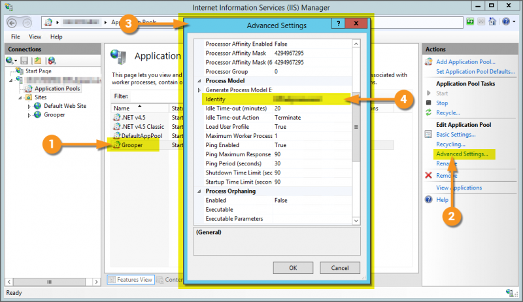The height and width of the screenshot is (302, 523).
Task: Click the Help link in Actions pane
Action: pyautogui.click(x=442, y=199)
